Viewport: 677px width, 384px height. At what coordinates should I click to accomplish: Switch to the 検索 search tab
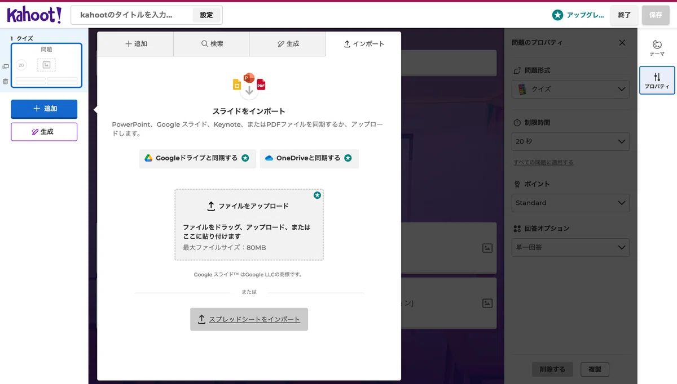coord(212,44)
